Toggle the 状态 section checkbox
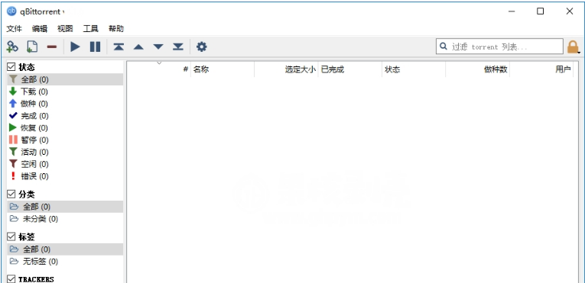This screenshot has height=283, width=585. pos(11,67)
